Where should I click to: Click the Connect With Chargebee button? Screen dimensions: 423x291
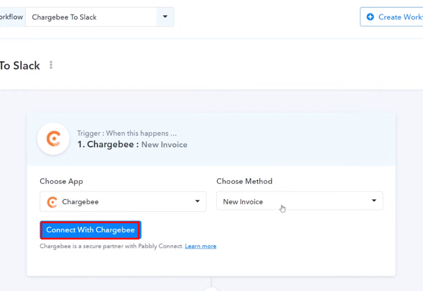pos(90,230)
